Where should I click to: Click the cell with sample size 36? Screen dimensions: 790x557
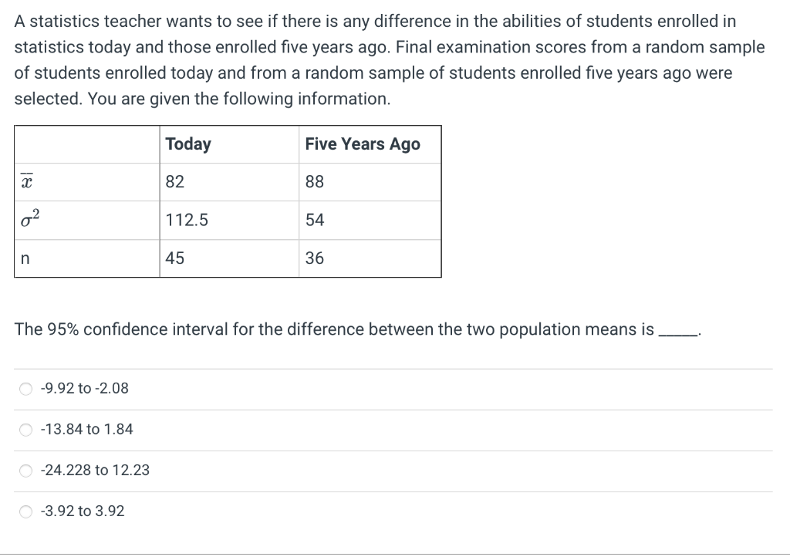370,258
